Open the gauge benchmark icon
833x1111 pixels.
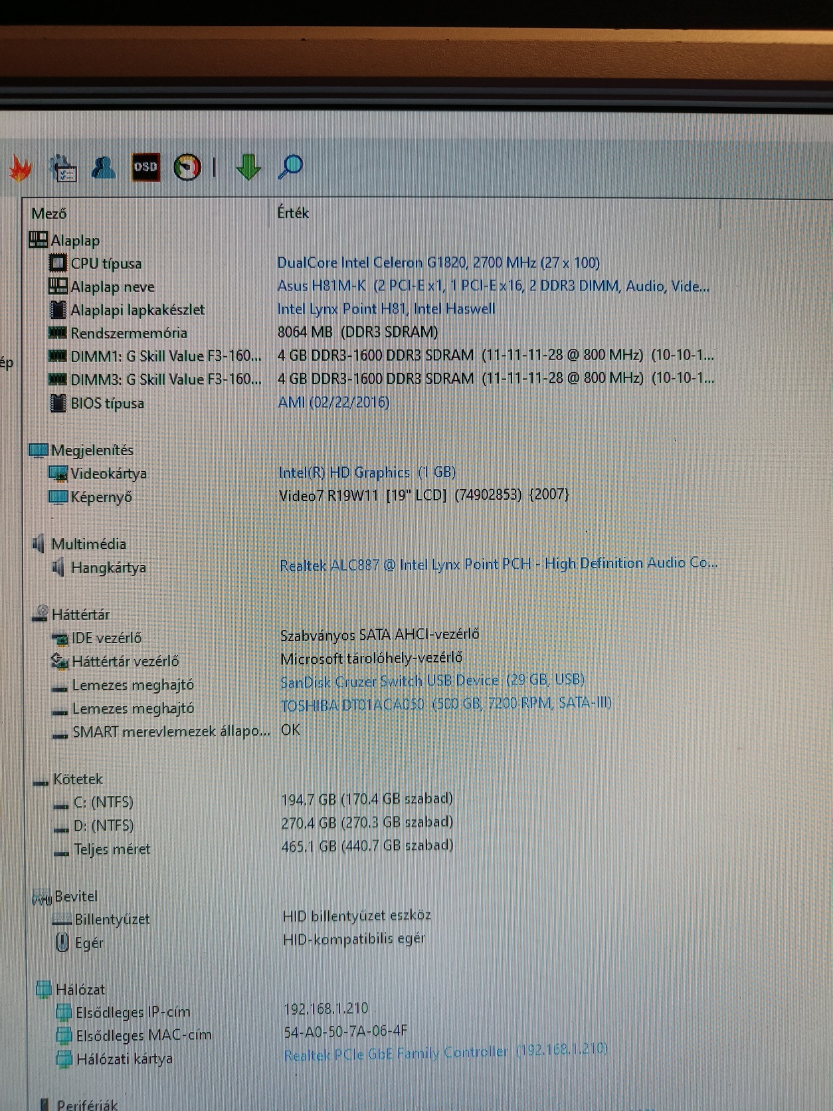(x=187, y=167)
